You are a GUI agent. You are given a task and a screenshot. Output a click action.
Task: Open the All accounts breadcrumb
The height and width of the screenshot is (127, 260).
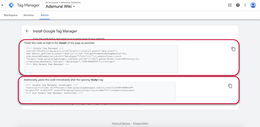(52, 3)
